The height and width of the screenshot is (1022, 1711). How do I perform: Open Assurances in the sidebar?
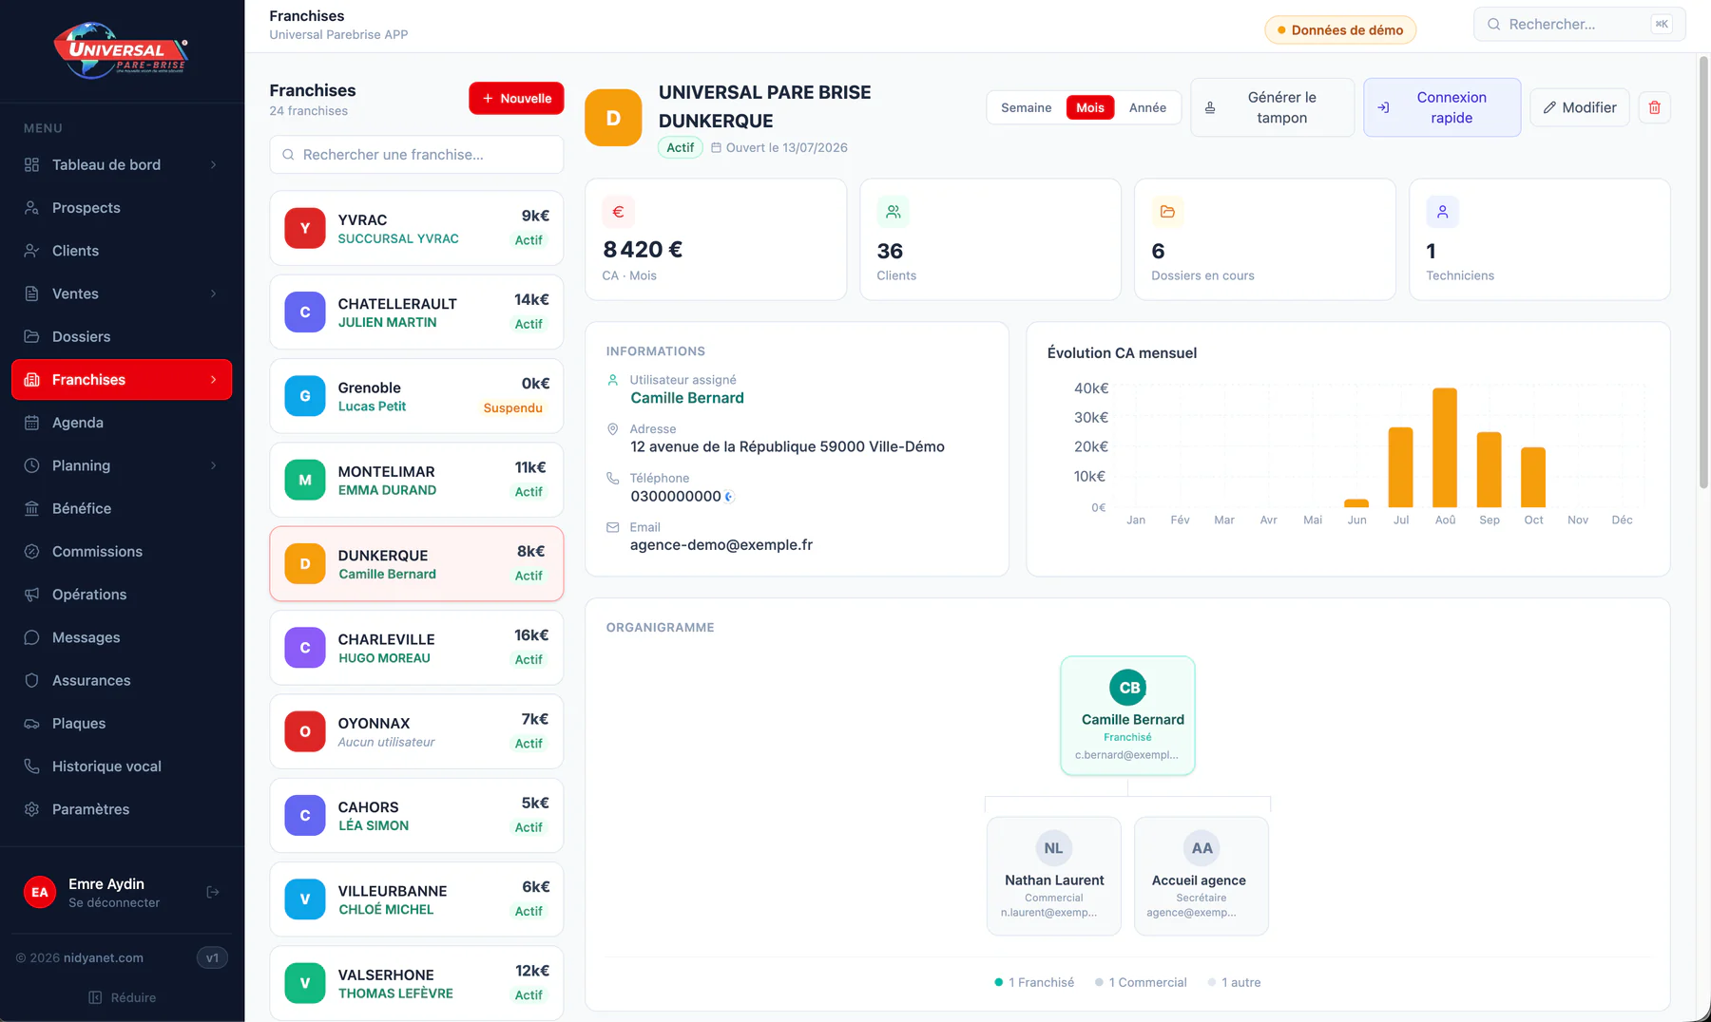coord(122,680)
